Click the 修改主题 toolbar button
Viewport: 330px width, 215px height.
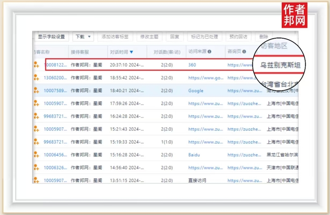[x=149, y=37]
